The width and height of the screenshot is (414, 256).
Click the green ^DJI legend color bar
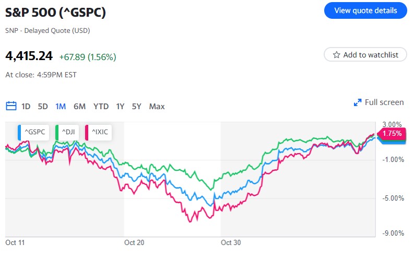57,132
